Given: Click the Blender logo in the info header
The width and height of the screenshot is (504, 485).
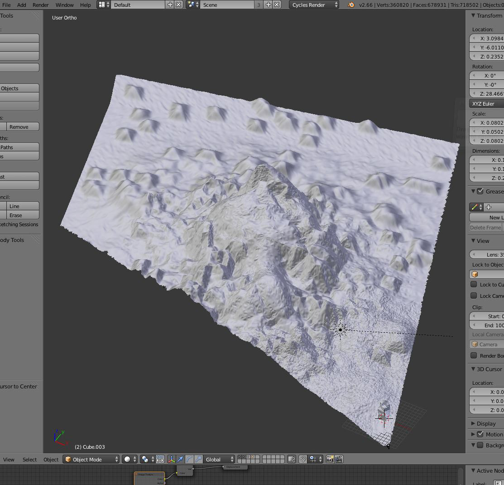Looking at the screenshot, I should (350, 5).
